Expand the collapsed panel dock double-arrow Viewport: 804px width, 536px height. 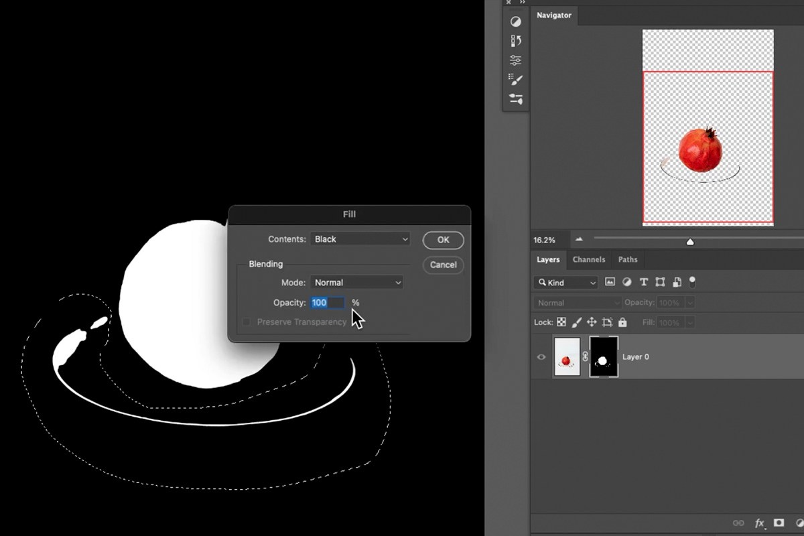point(523,3)
